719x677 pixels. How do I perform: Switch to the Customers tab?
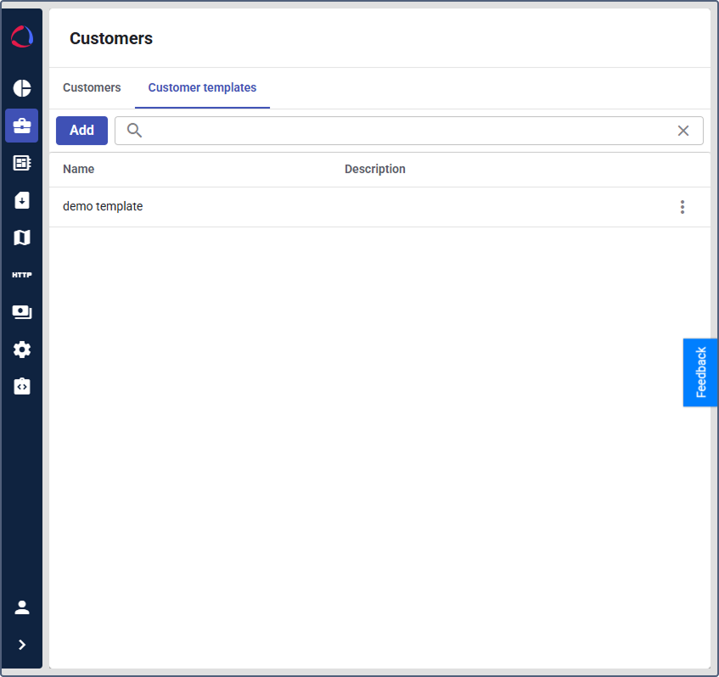(92, 87)
